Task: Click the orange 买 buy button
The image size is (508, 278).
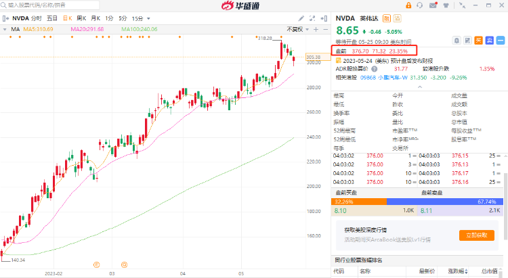Action: tap(478, 41)
